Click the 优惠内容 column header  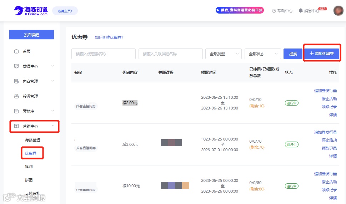130,72
